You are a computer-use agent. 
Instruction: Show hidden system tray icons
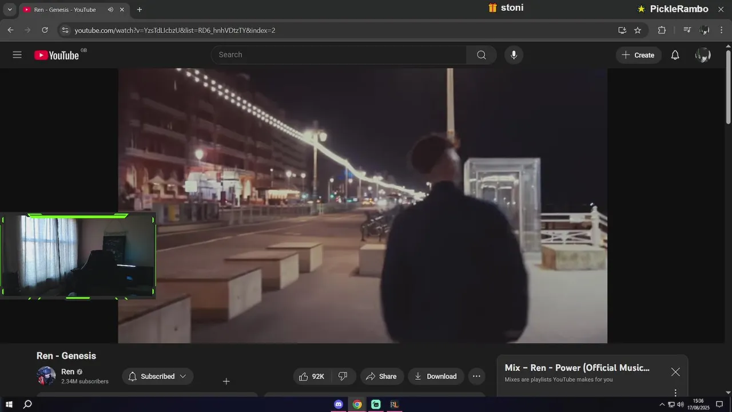tap(662, 405)
